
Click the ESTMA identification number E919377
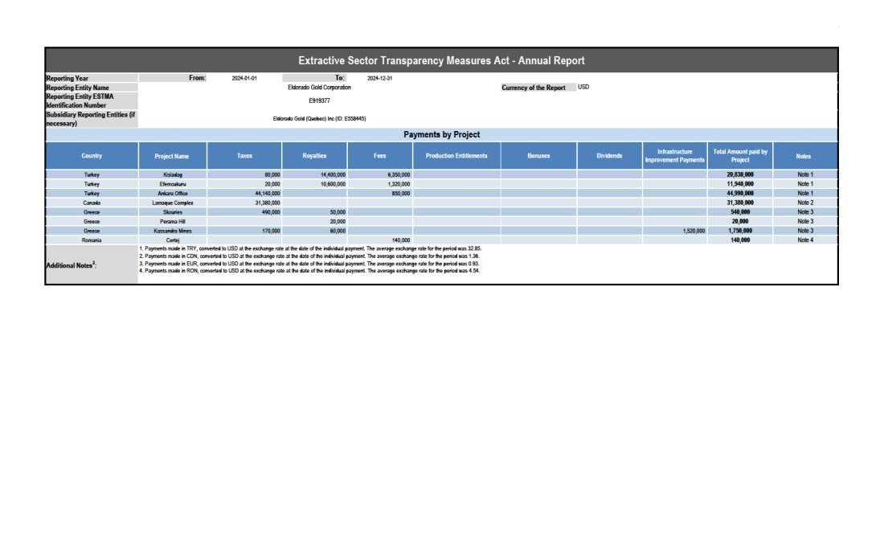[x=319, y=100]
